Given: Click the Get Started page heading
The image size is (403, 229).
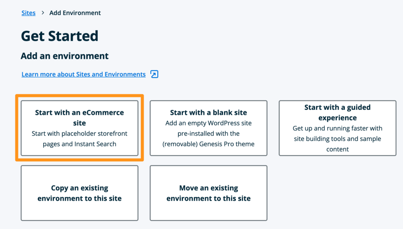Looking at the screenshot, I should pyautogui.click(x=59, y=36).
